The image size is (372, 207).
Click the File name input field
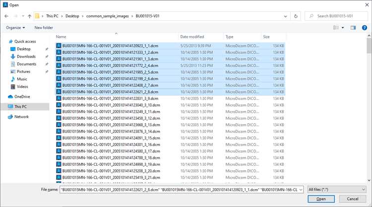[x=180, y=190]
